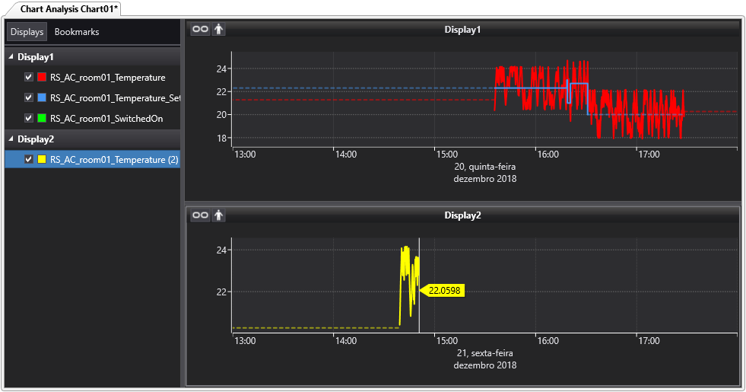Toggle RS_AC_room01_Temperature (2) checkbox
The width and height of the screenshot is (746, 392).
[x=29, y=159]
